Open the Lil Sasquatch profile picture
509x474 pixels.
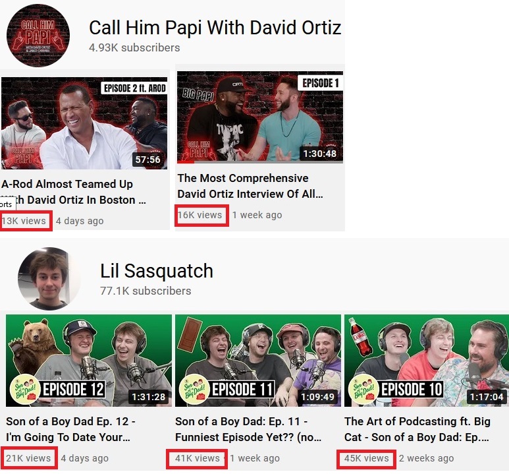tap(49, 279)
